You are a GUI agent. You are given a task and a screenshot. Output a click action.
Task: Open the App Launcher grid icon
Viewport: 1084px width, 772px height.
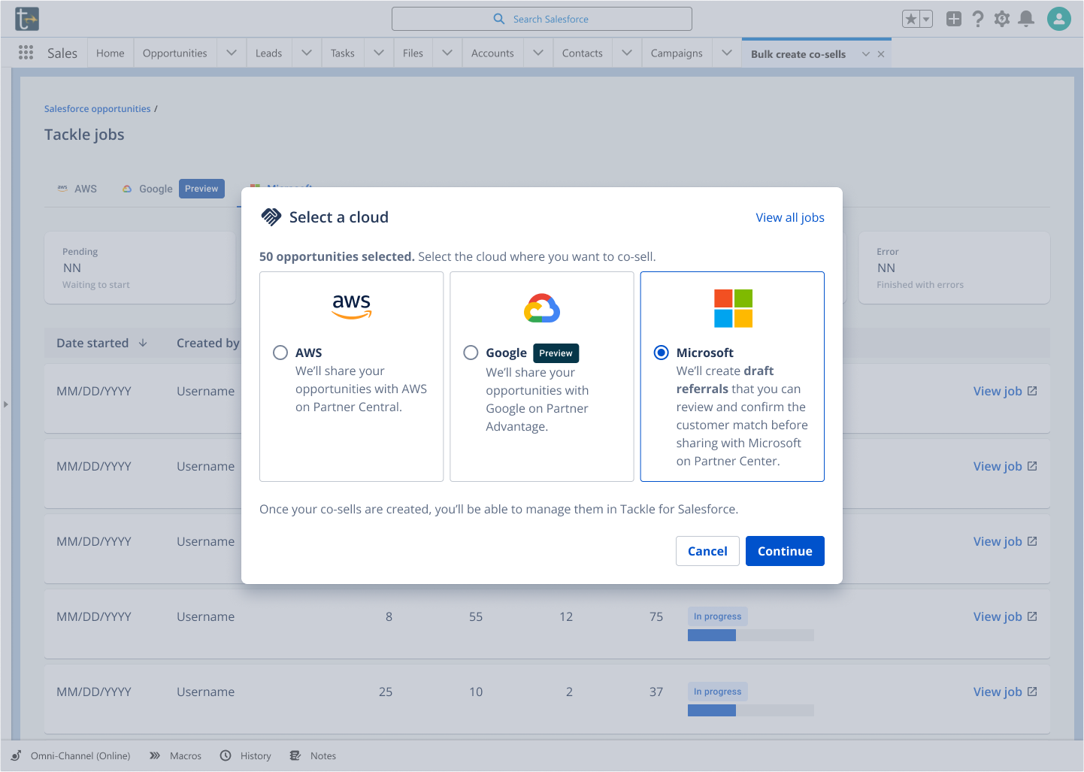(x=26, y=53)
